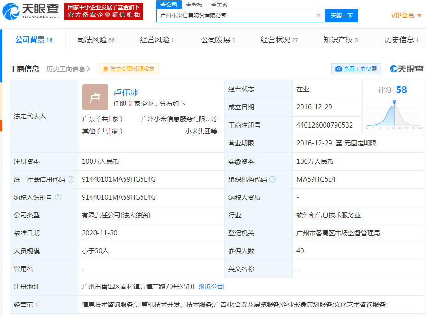
Task: Open the VIP会员 link
Action: [403, 16]
